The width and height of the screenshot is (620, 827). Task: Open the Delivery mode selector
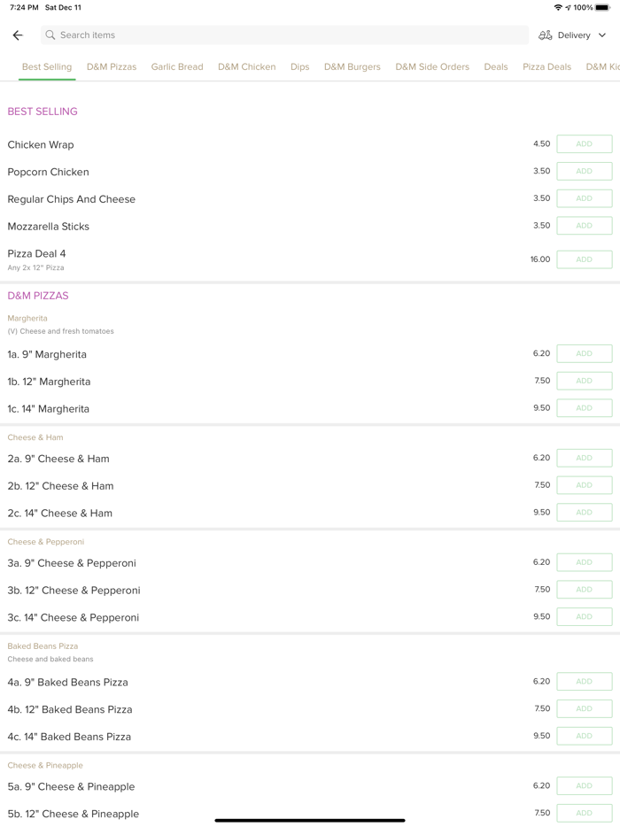(x=574, y=35)
